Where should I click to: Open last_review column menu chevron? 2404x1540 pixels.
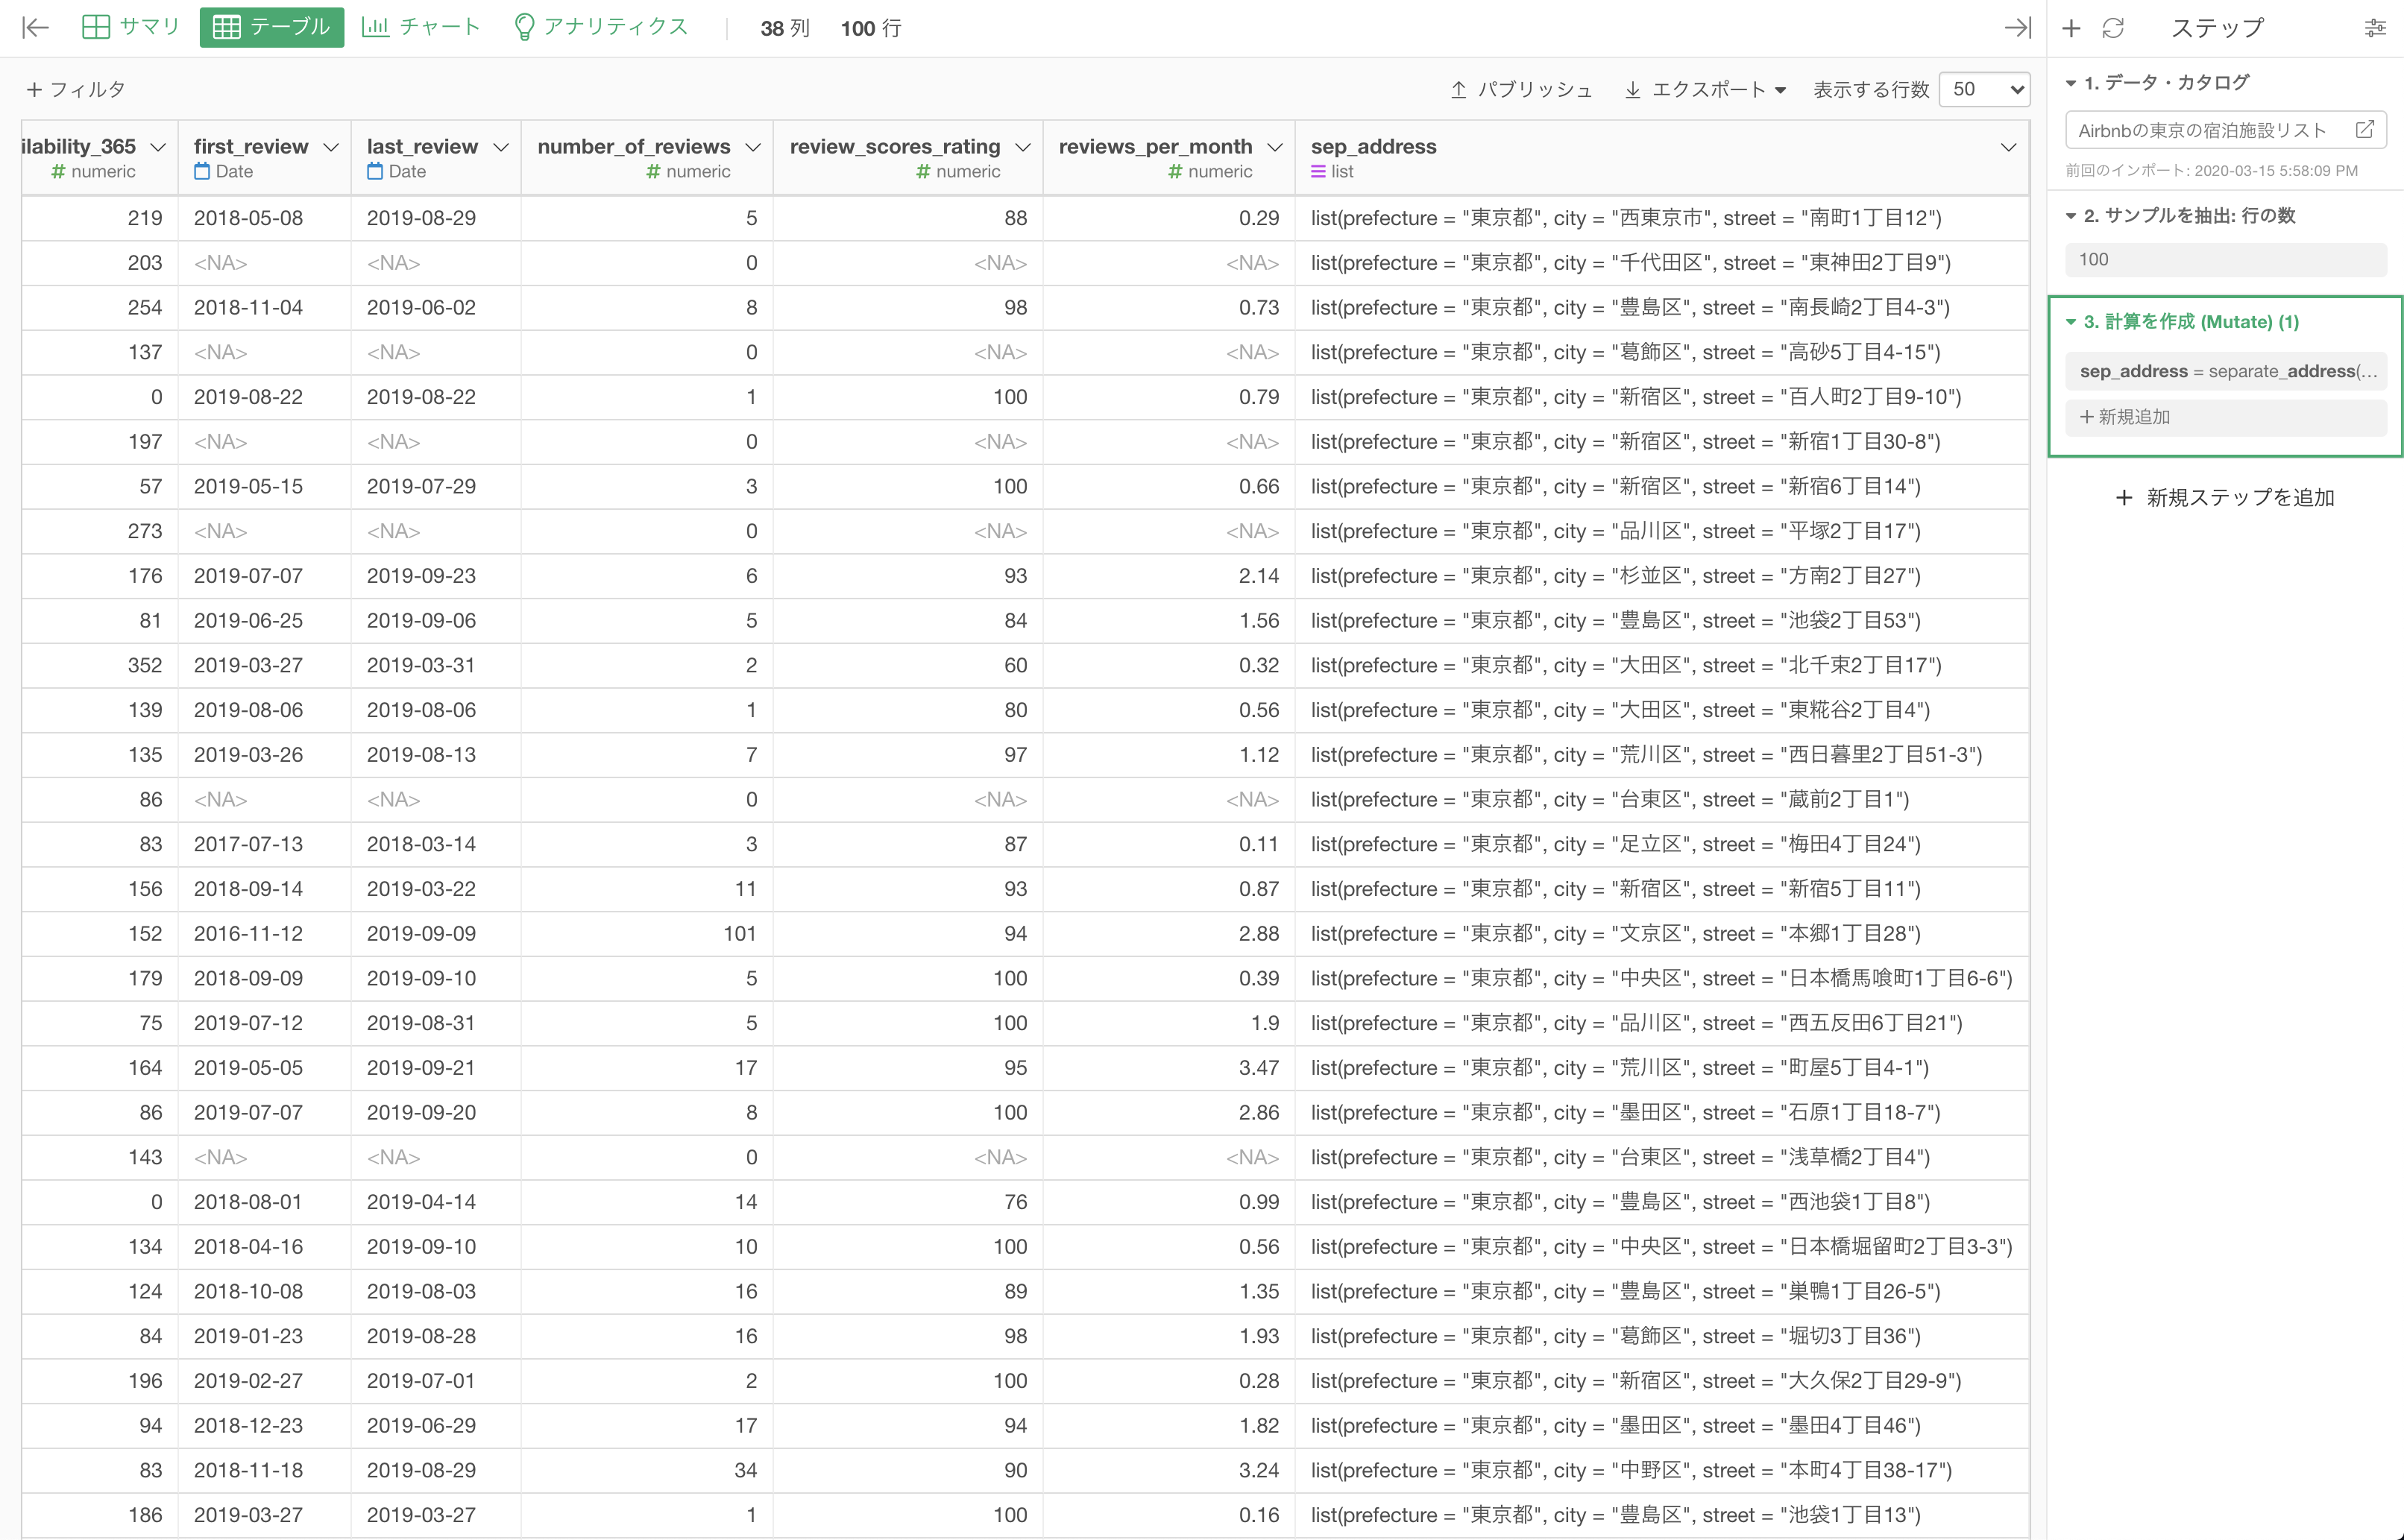[501, 147]
